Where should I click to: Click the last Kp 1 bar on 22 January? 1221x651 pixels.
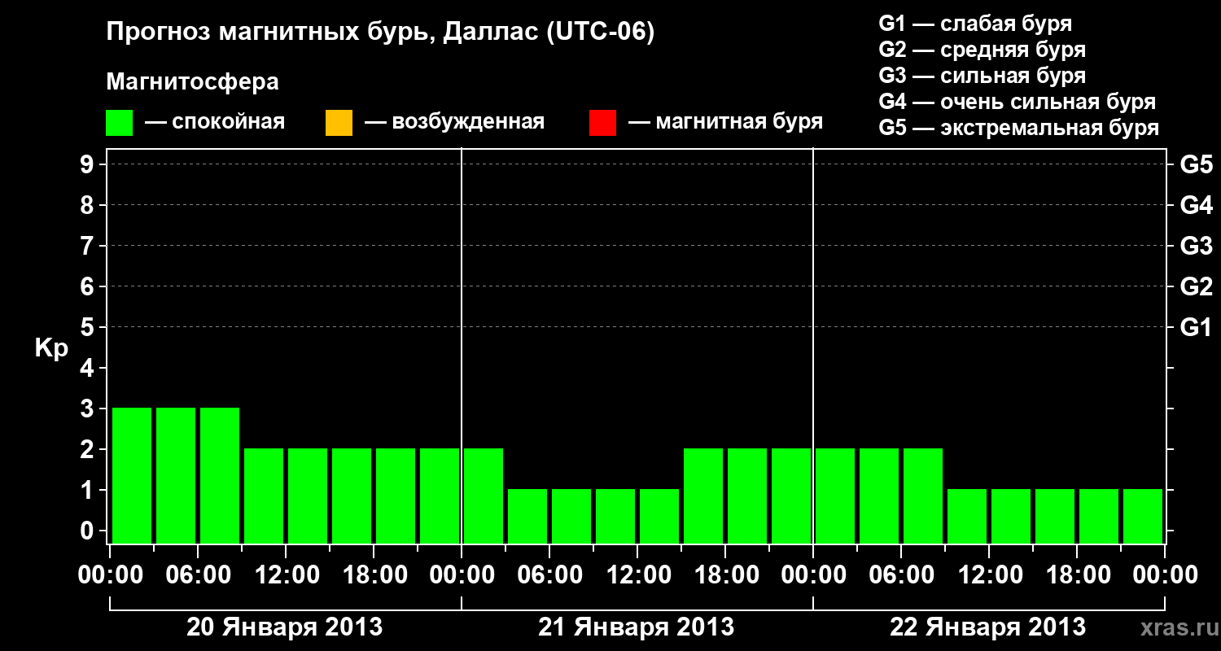1143,516
